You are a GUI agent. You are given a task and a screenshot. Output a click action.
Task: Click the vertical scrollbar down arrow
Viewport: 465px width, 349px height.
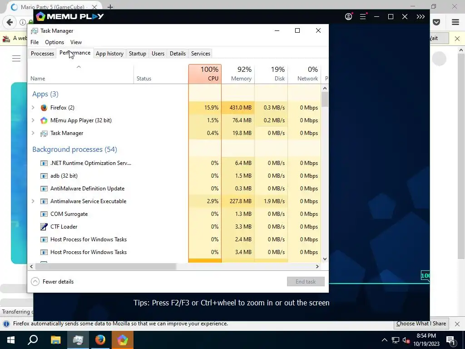point(325,259)
